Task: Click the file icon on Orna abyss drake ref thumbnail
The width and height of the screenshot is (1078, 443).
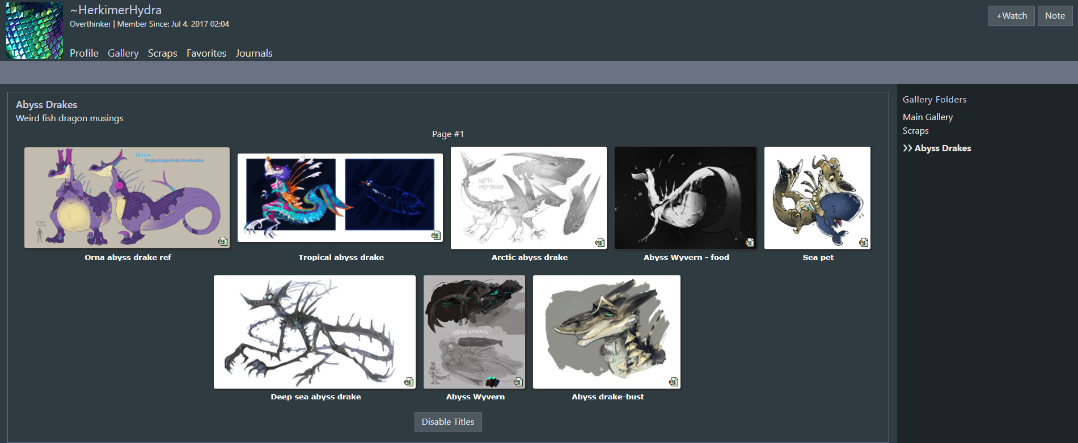Action: coord(223,241)
